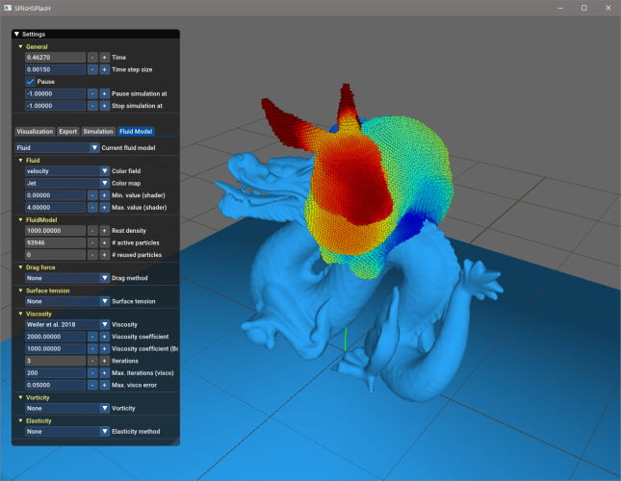This screenshot has width=621, height=481.
Task: Switch to the Simulation tab
Action: pyautogui.click(x=97, y=131)
